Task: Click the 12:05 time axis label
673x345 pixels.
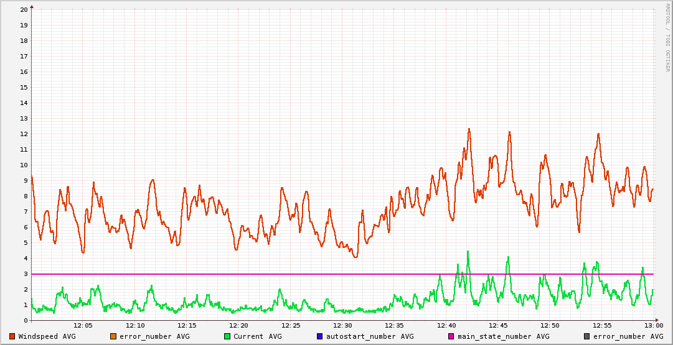Action: [x=83, y=326]
